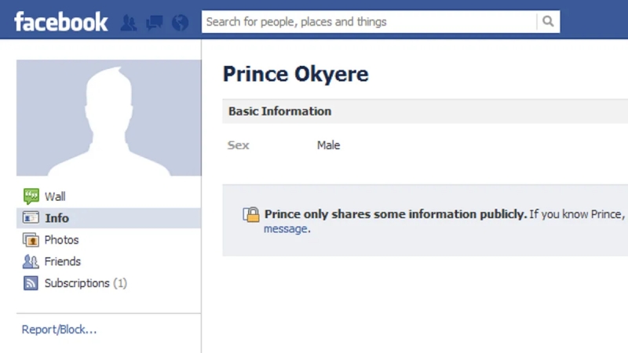Click the Info card icon
Screen dimensions: 628x353
[31, 218]
